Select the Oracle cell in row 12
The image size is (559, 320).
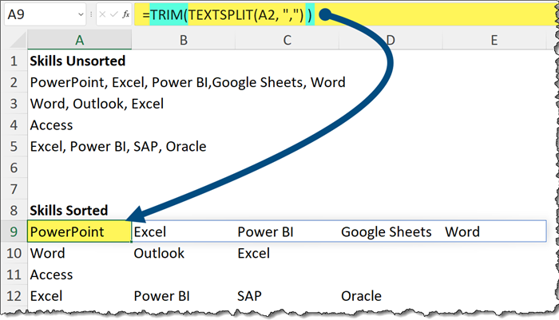[x=361, y=295]
